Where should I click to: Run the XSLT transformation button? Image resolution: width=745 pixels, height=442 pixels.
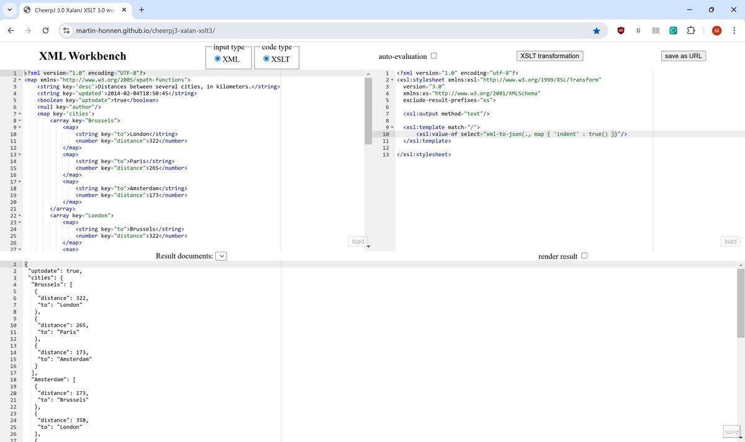point(550,56)
